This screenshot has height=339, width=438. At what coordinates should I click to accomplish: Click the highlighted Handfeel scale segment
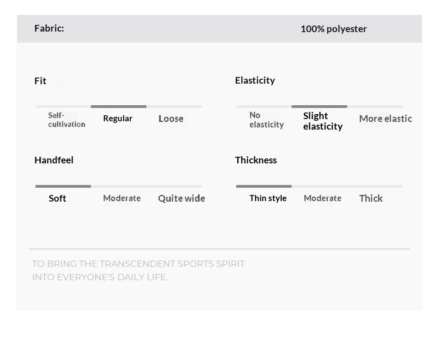pyautogui.click(x=63, y=186)
